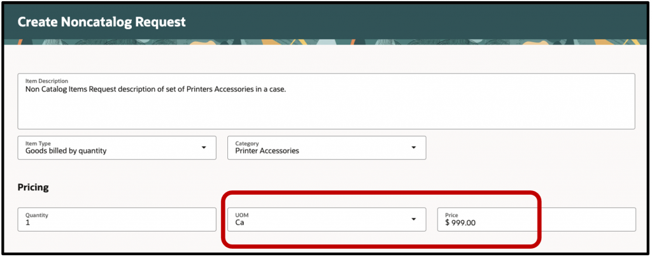
Task: Expand the Category dropdown arrow
Action: (413, 148)
